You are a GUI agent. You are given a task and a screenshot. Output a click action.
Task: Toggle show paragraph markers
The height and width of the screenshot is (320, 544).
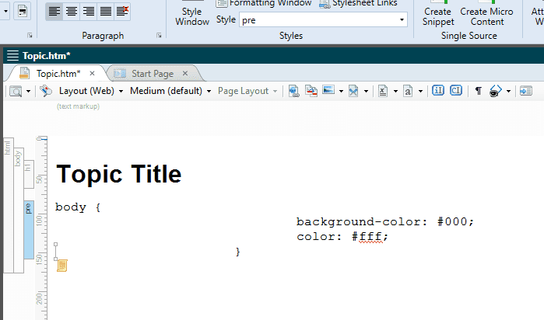coord(479,91)
